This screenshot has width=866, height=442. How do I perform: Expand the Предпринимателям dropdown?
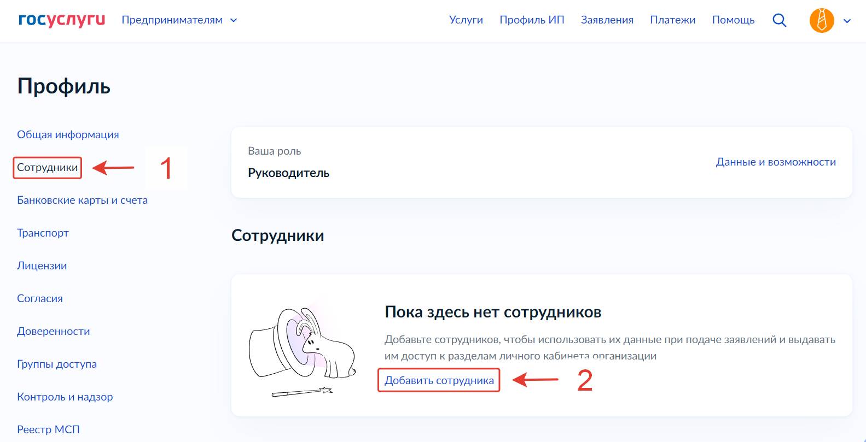(x=179, y=20)
